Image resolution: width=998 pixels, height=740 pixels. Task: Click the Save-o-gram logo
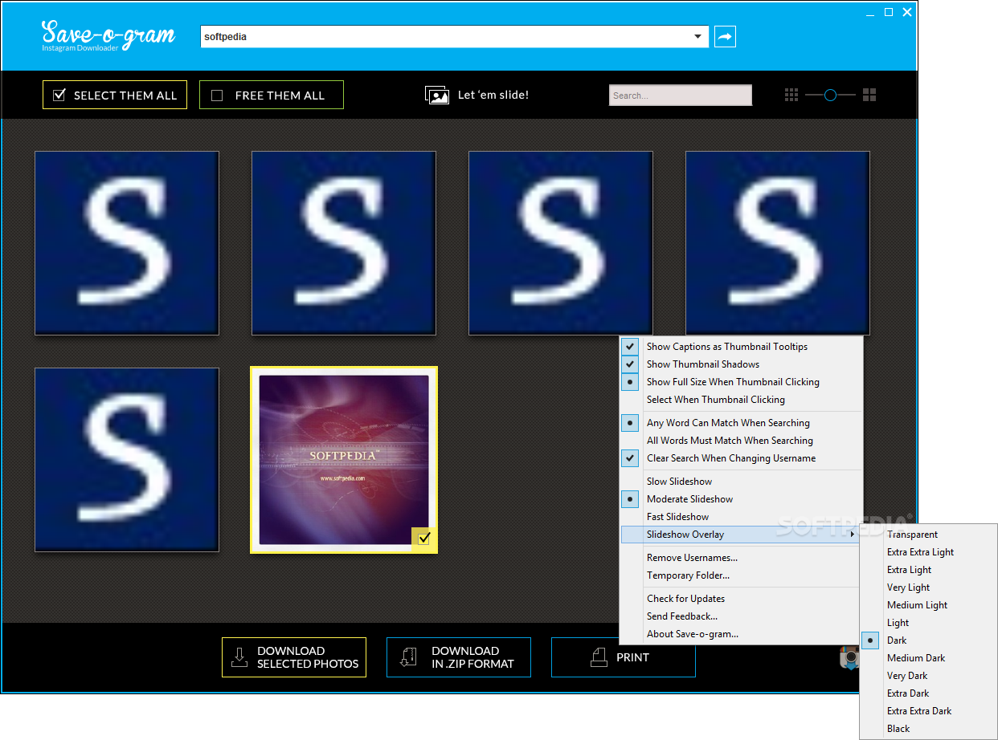[x=108, y=36]
